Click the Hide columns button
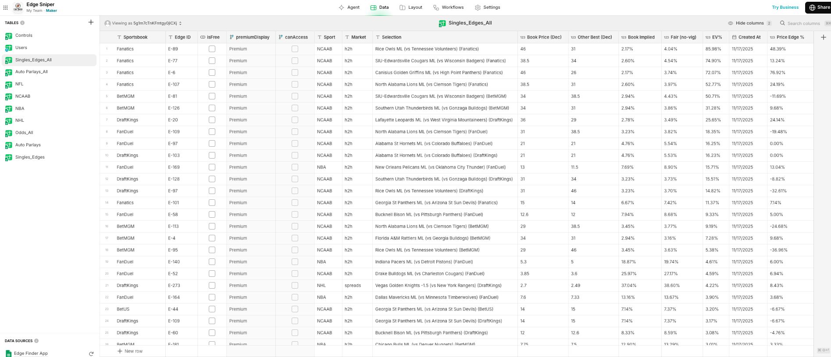This screenshot has width=831, height=357. (x=749, y=23)
